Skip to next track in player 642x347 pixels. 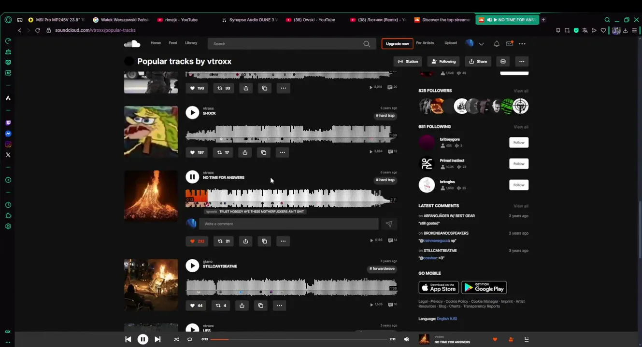[x=157, y=339]
